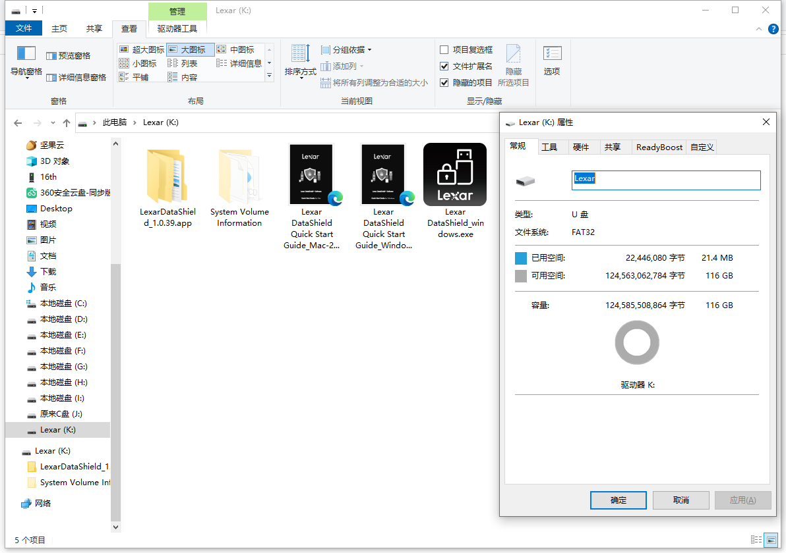Click navigation pane scrollbar down arrow
786x553 pixels.
pos(116,527)
